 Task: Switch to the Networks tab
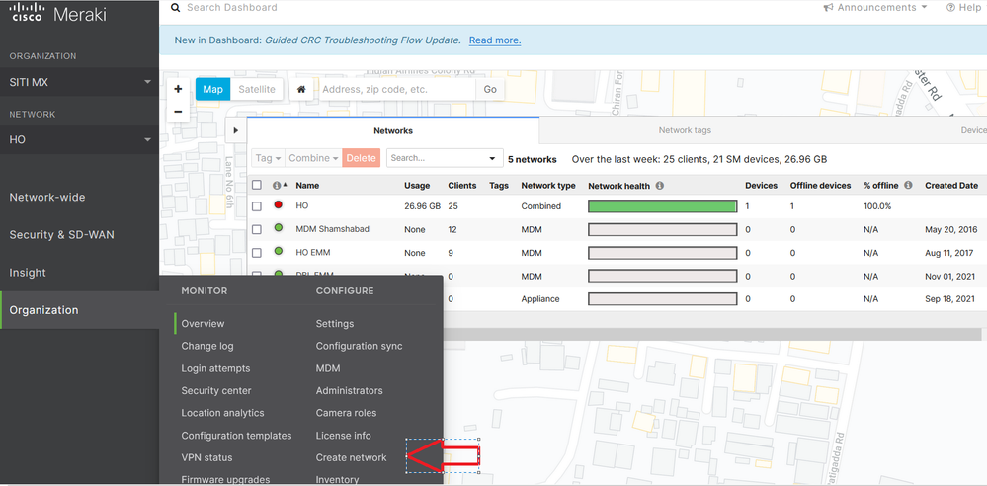click(393, 130)
